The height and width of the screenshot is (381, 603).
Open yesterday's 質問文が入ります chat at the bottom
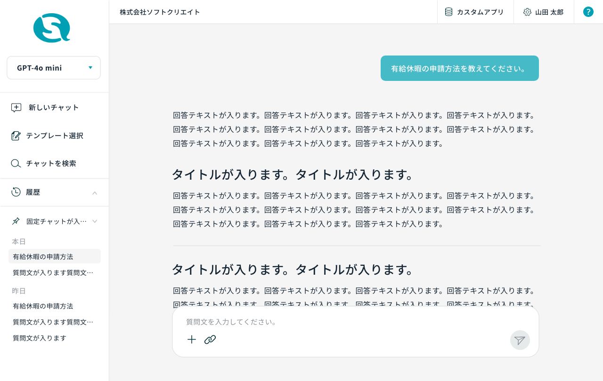pos(40,338)
